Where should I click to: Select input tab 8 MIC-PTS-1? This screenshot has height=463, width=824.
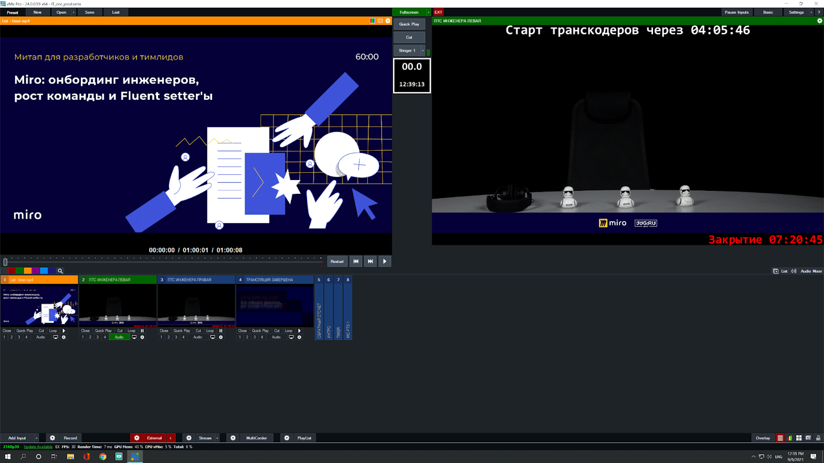[348, 308]
